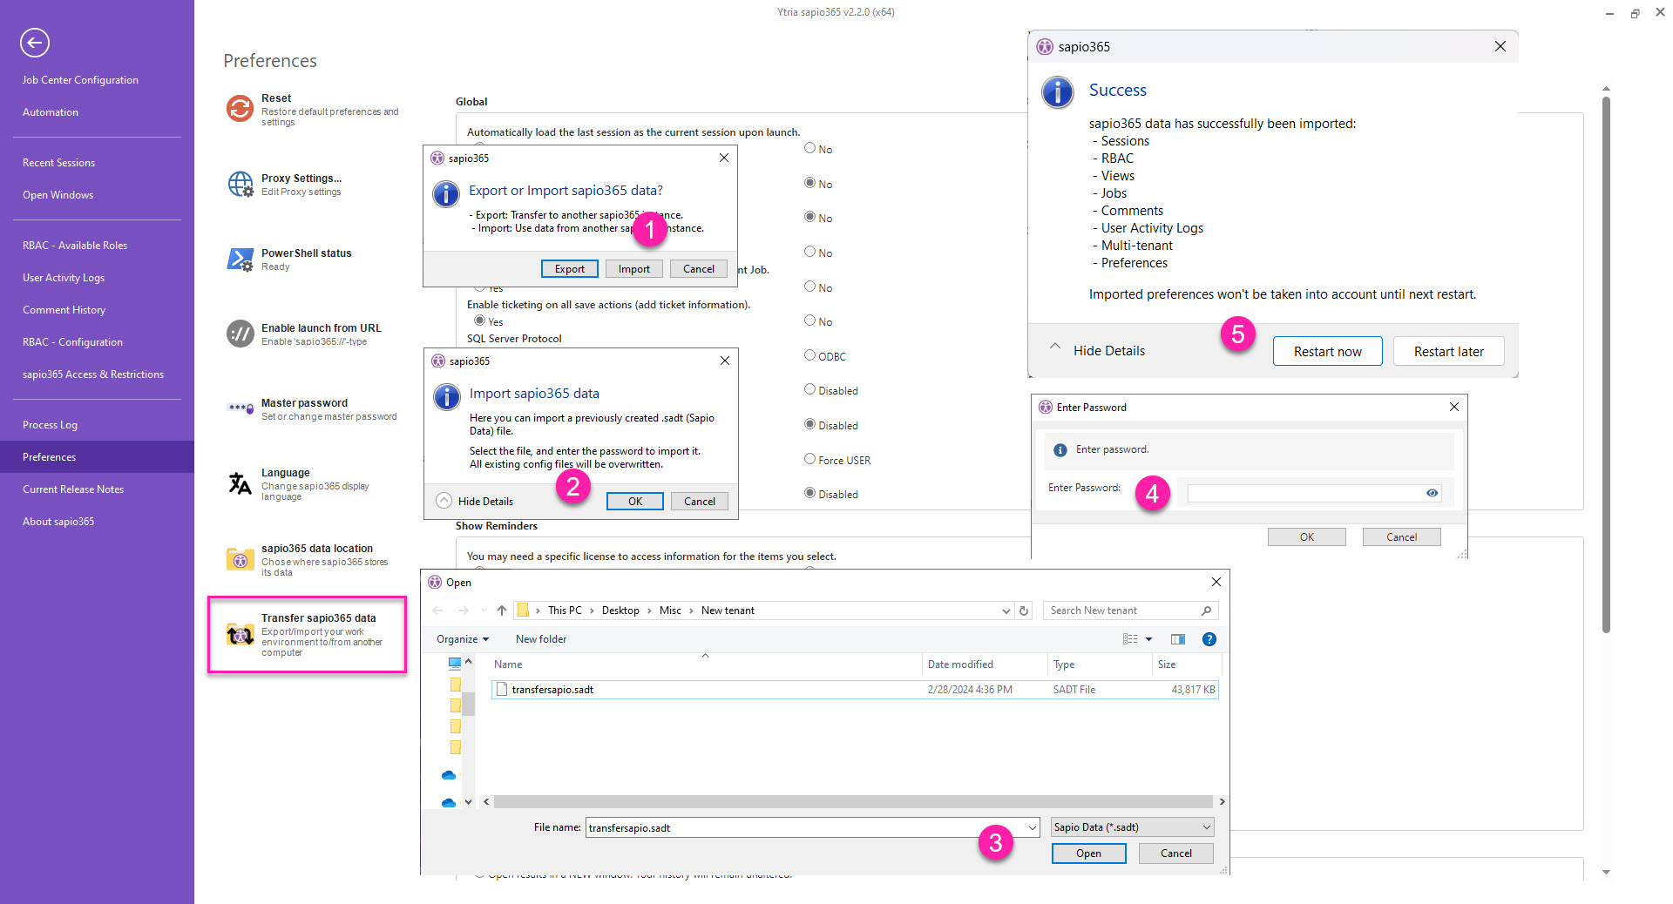Click the blue help icon in Open dialog

pos(1209,639)
